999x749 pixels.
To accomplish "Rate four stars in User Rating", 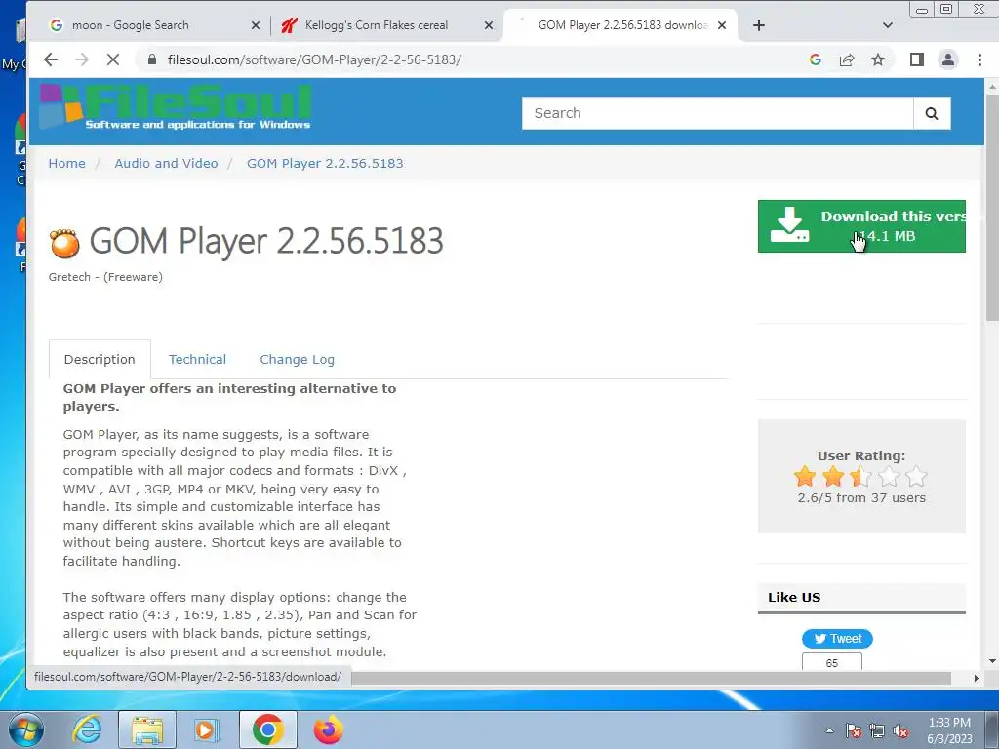I will [x=889, y=476].
